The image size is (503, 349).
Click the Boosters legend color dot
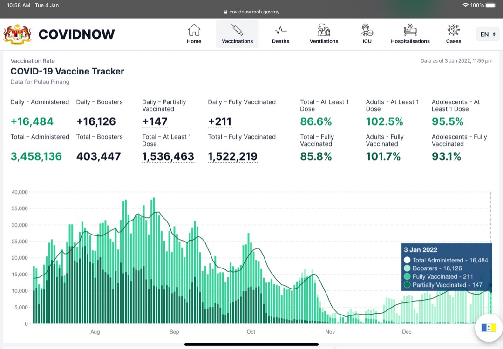point(407,268)
